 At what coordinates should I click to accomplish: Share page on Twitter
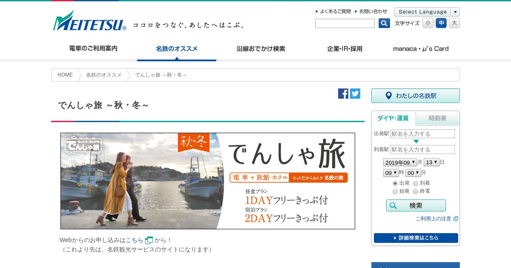(x=355, y=94)
